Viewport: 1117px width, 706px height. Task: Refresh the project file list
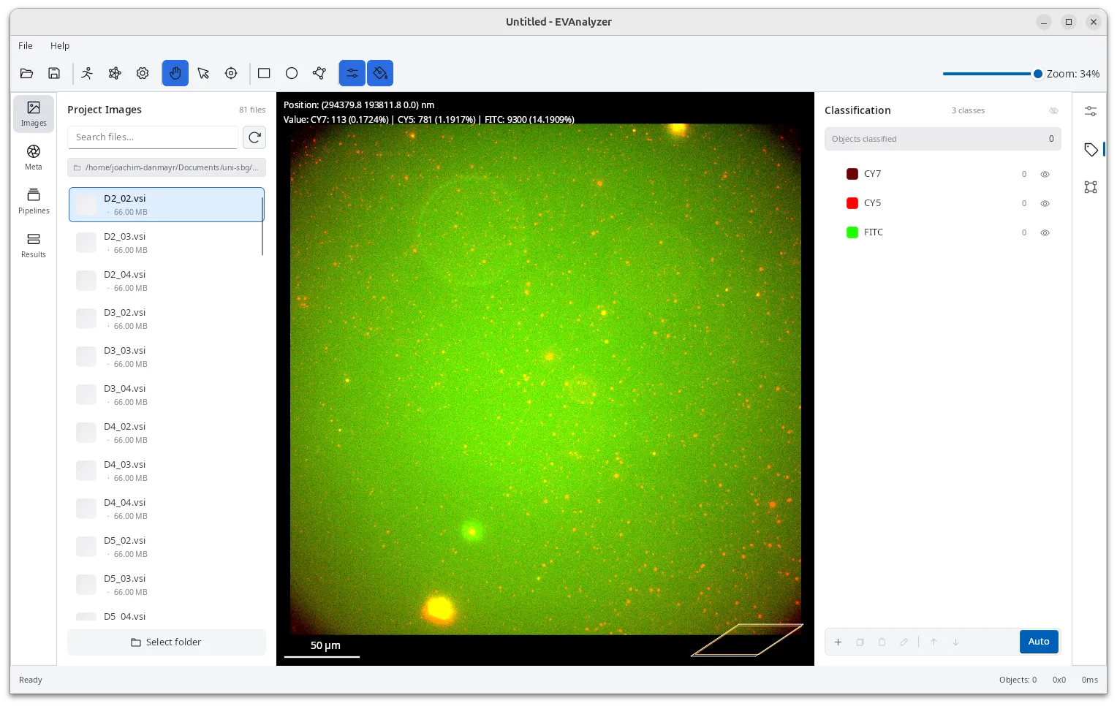254,137
